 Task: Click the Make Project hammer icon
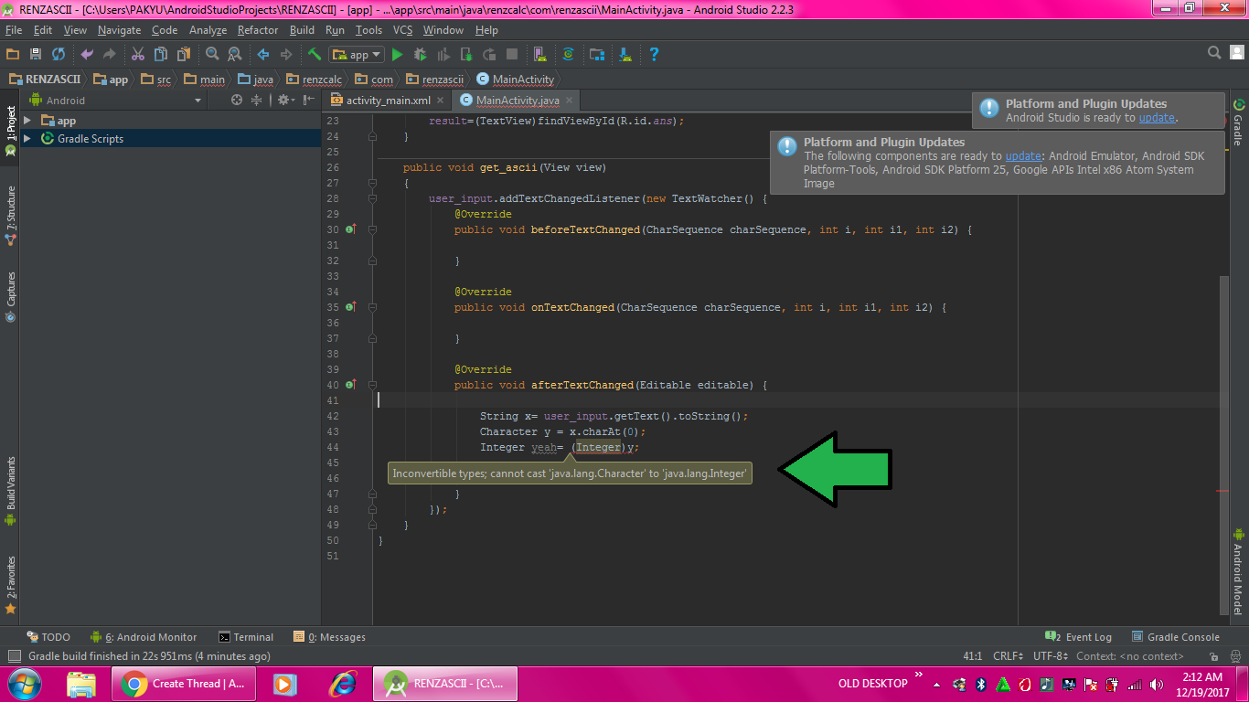pyautogui.click(x=314, y=55)
